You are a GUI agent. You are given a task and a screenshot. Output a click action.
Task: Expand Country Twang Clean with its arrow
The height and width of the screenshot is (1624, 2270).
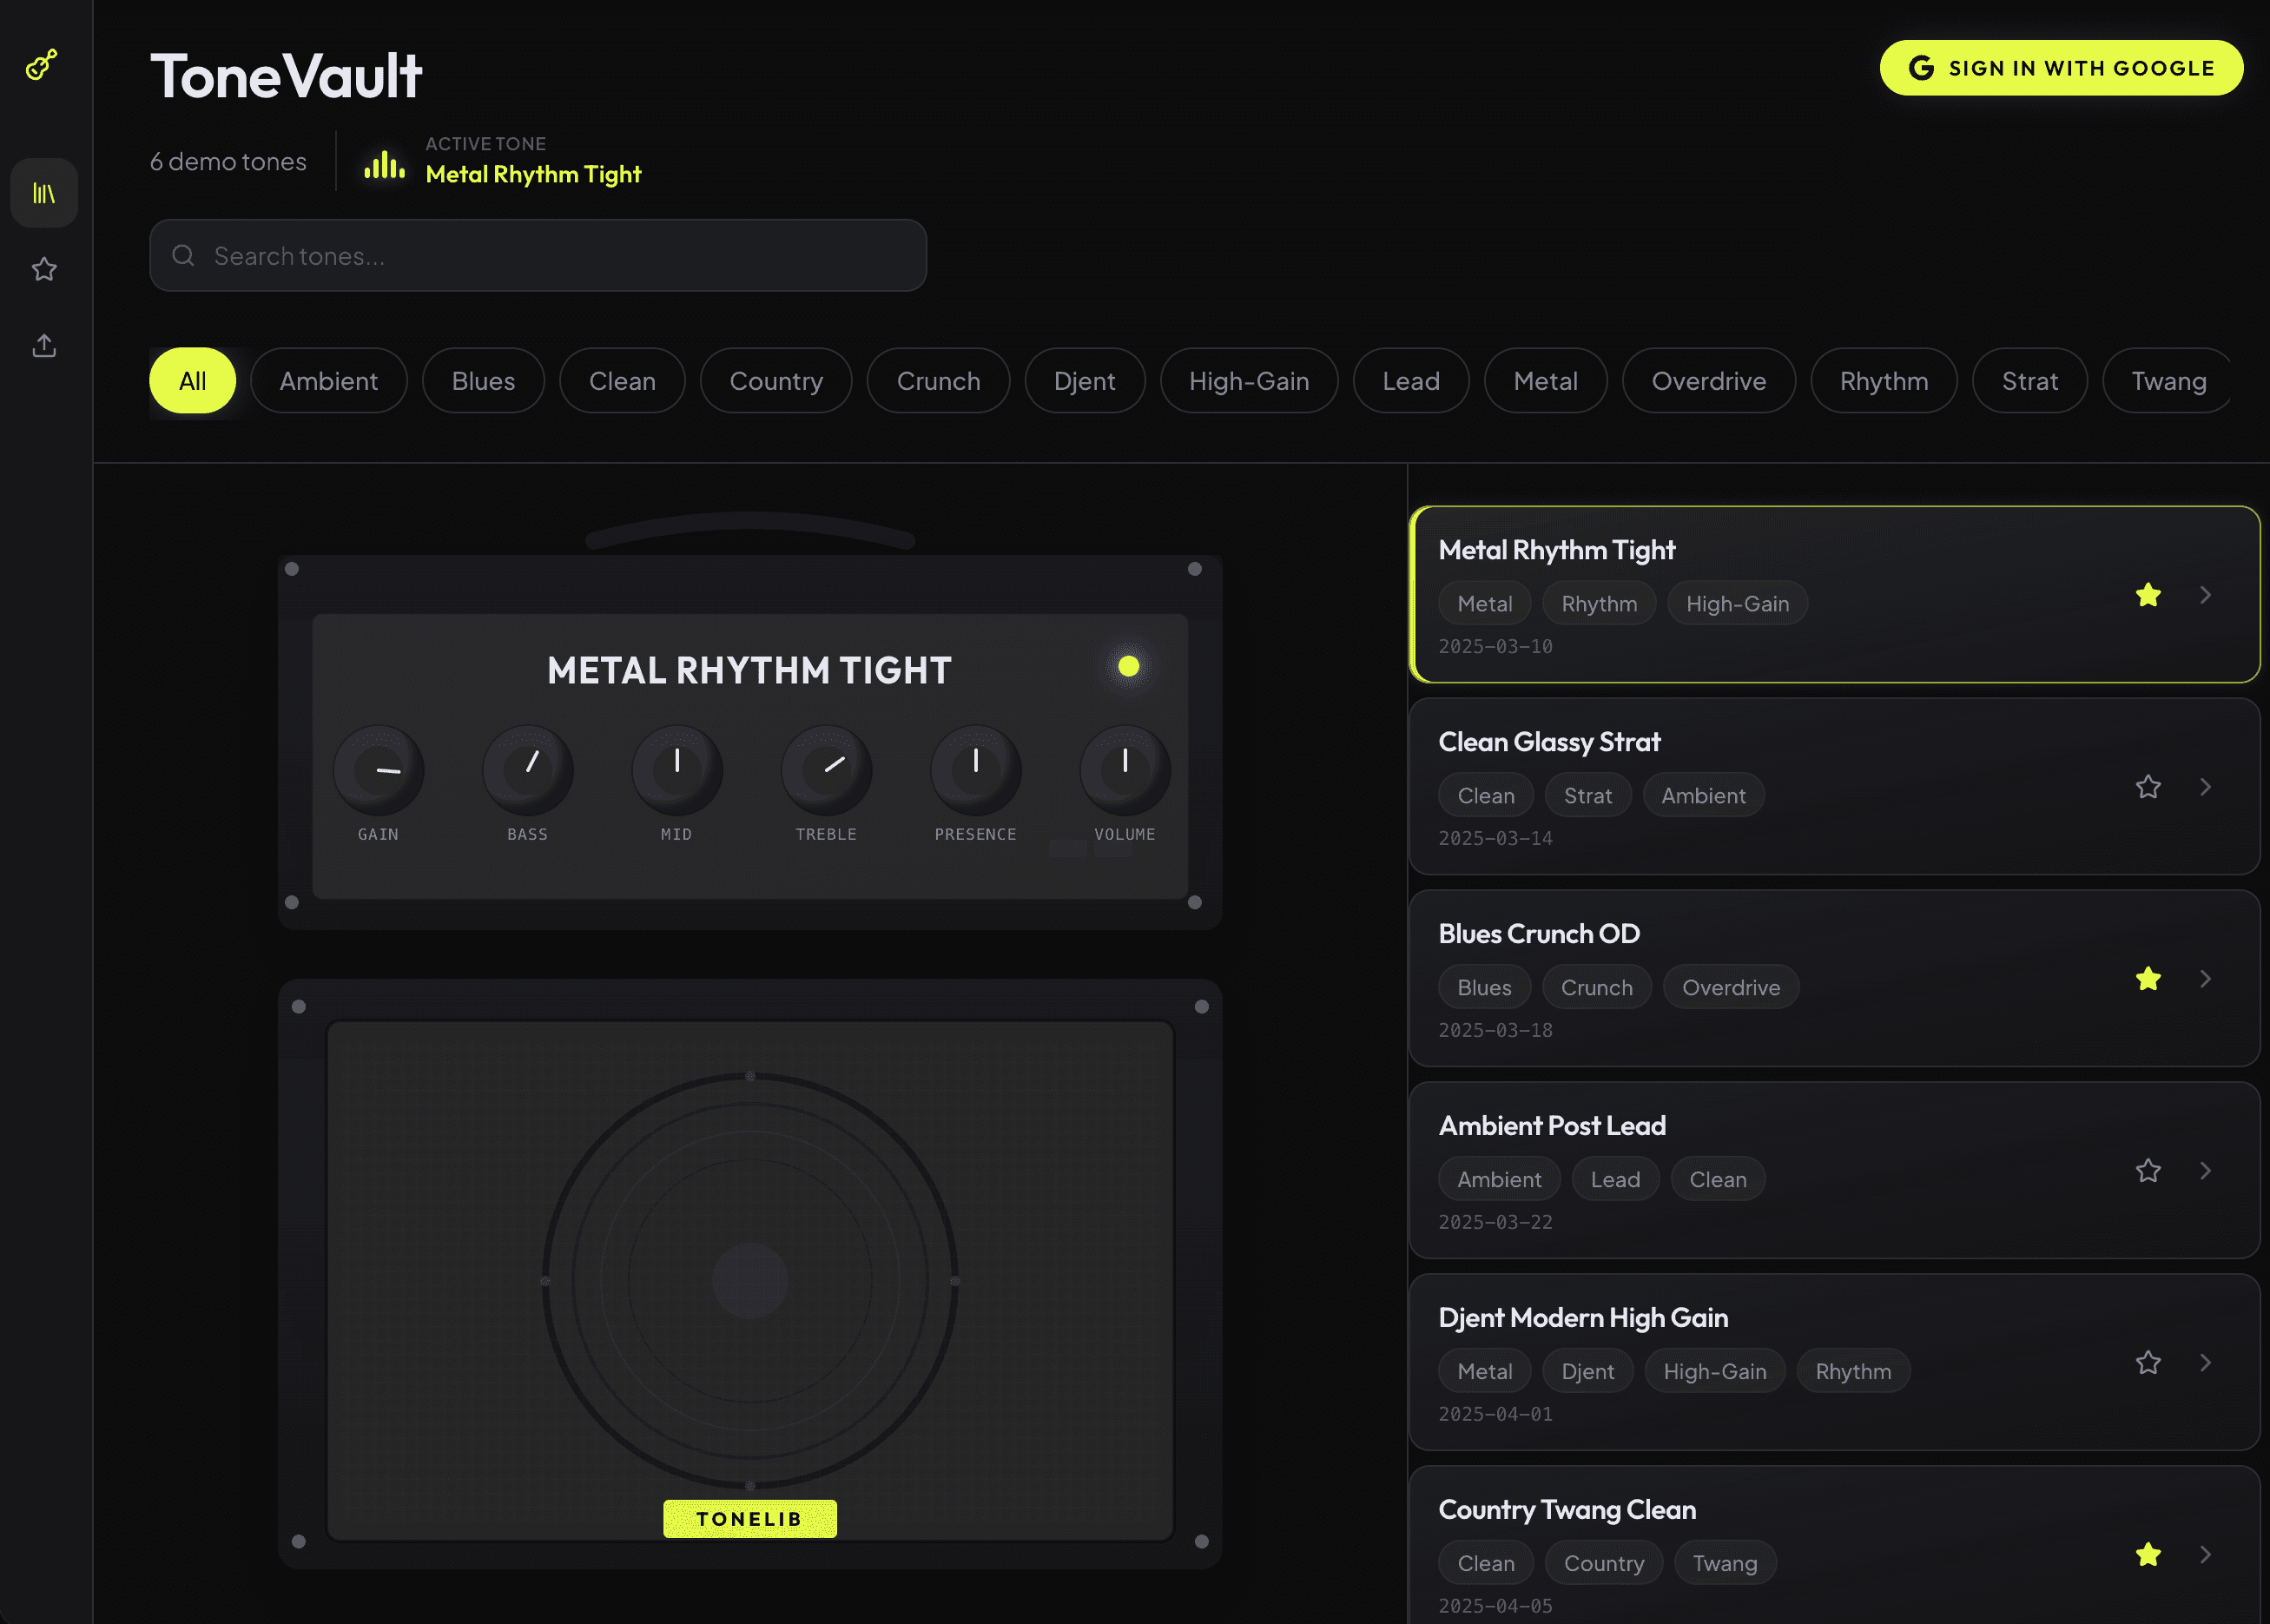(x=2205, y=1555)
